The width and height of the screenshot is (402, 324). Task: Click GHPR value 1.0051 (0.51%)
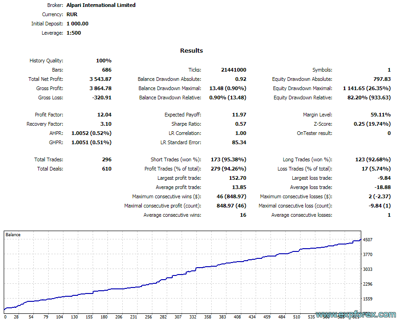pos(91,142)
